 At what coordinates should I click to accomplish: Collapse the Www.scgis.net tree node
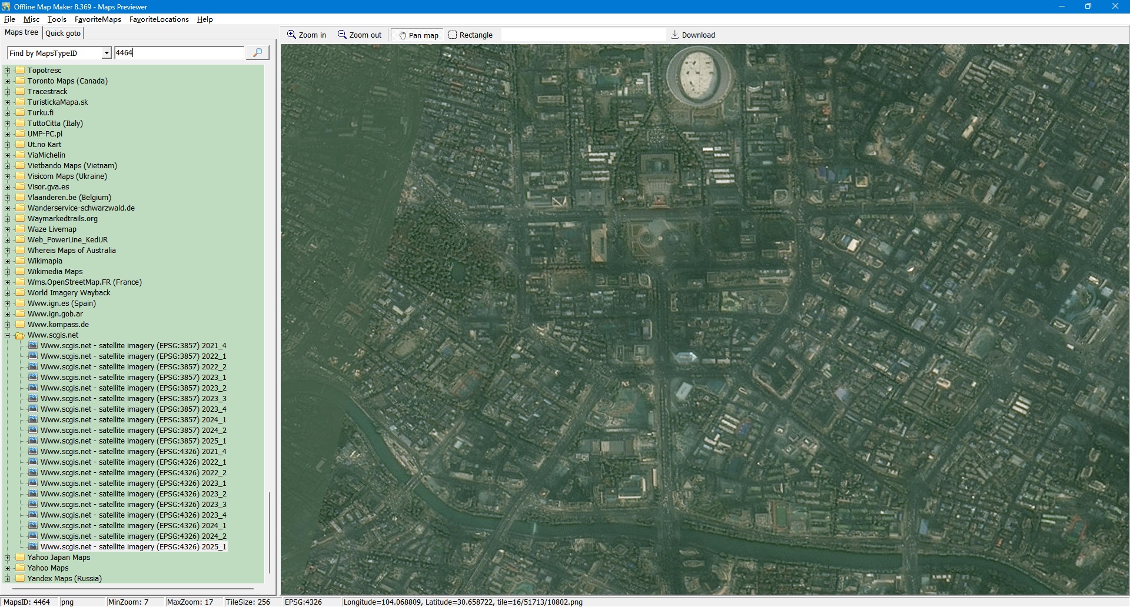[8, 335]
